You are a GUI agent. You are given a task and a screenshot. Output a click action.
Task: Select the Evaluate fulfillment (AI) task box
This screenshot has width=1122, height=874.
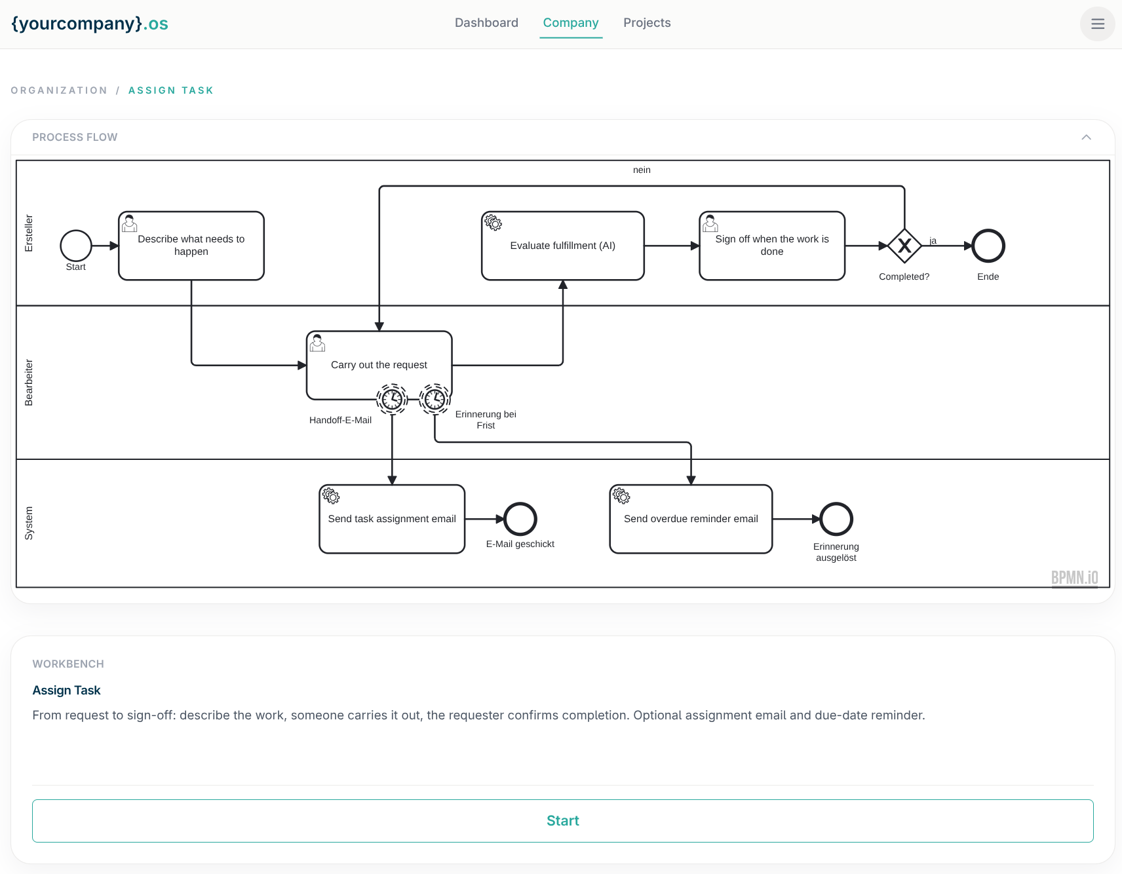(563, 246)
